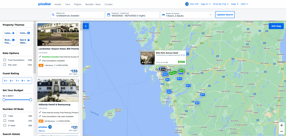Click the Exit Map button
286x136 pixels.
[276, 26]
